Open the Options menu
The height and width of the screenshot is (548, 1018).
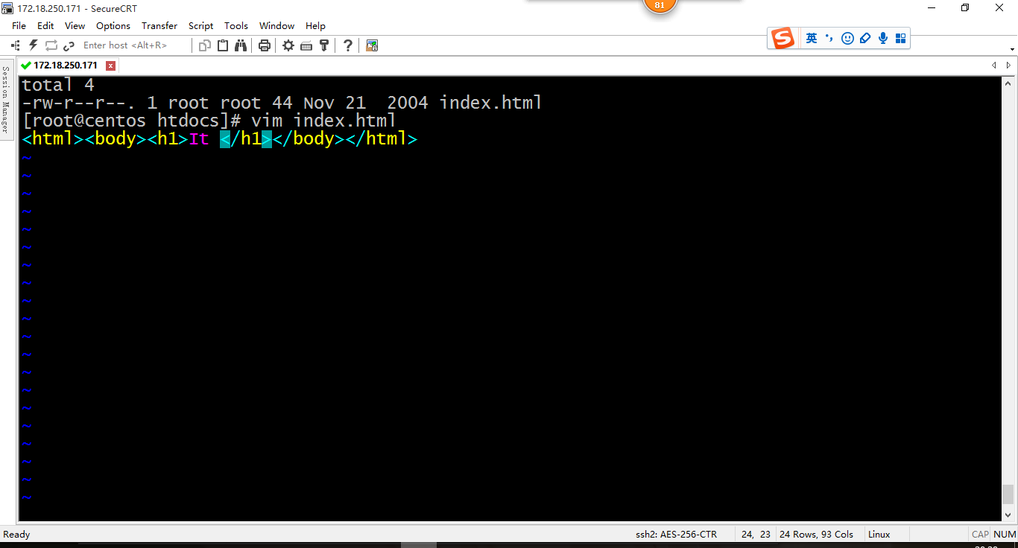(x=113, y=25)
